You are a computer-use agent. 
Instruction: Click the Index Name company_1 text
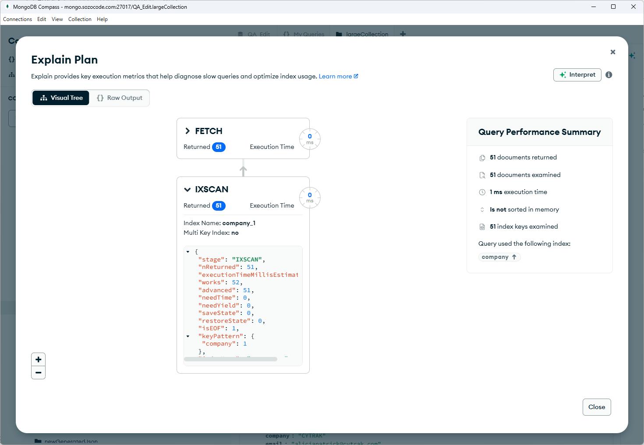coord(219,223)
